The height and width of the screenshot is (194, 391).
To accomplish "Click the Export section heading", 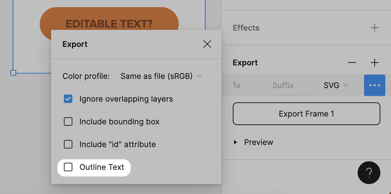I will coord(245,63).
